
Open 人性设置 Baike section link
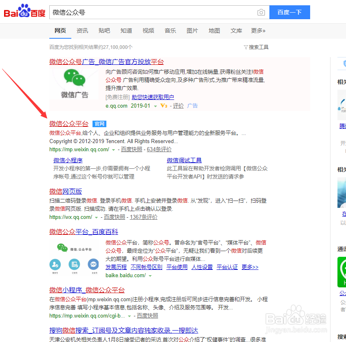point(202,267)
